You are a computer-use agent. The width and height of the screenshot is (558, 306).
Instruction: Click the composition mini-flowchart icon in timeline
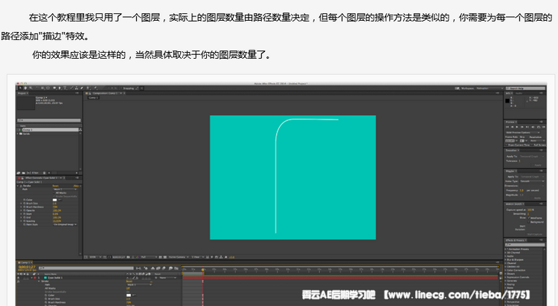138,268
